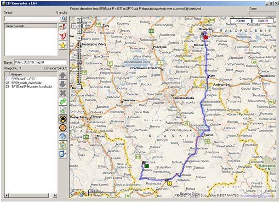
Task: Pan map down with arrow control
Action: (79, 31)
